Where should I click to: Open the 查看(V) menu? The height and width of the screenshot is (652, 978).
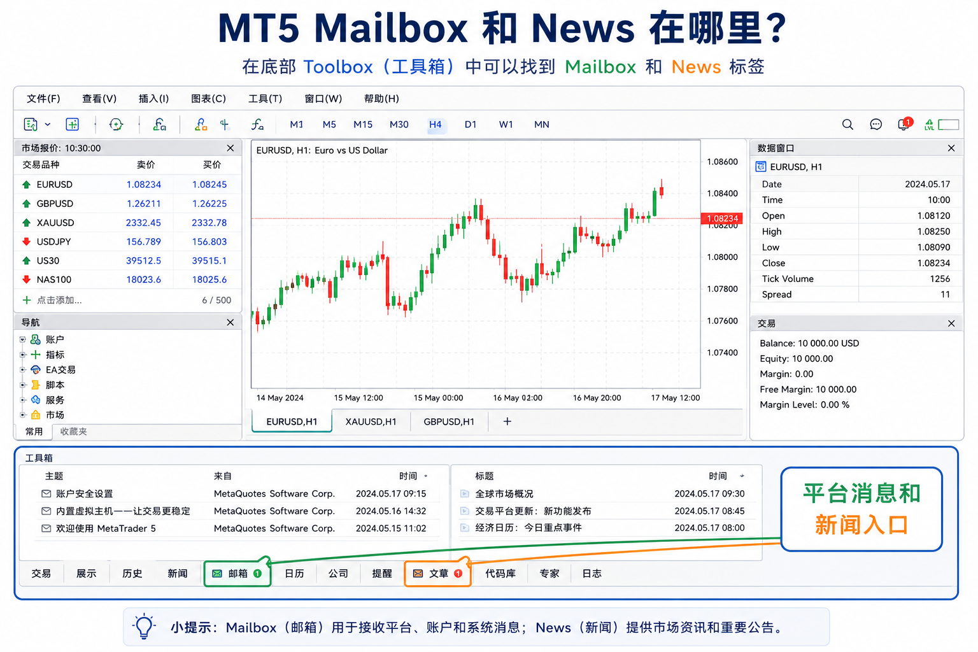(x=99, y=99)
